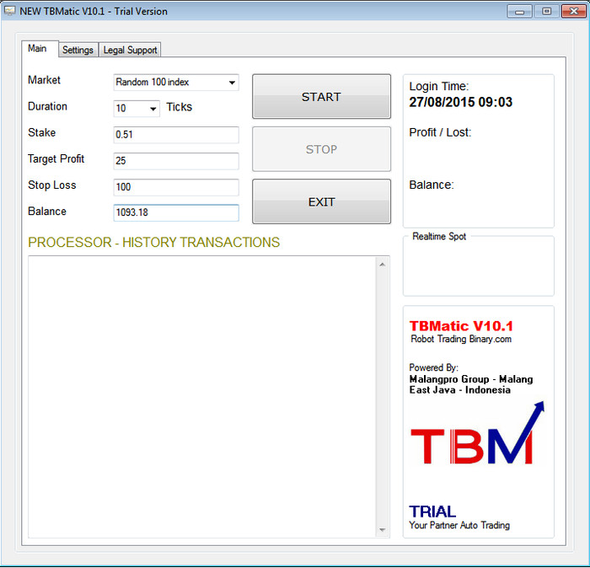The image size is (590, 568).
Task: Click inside the history transactions box
Action: [x=202, y=397]
